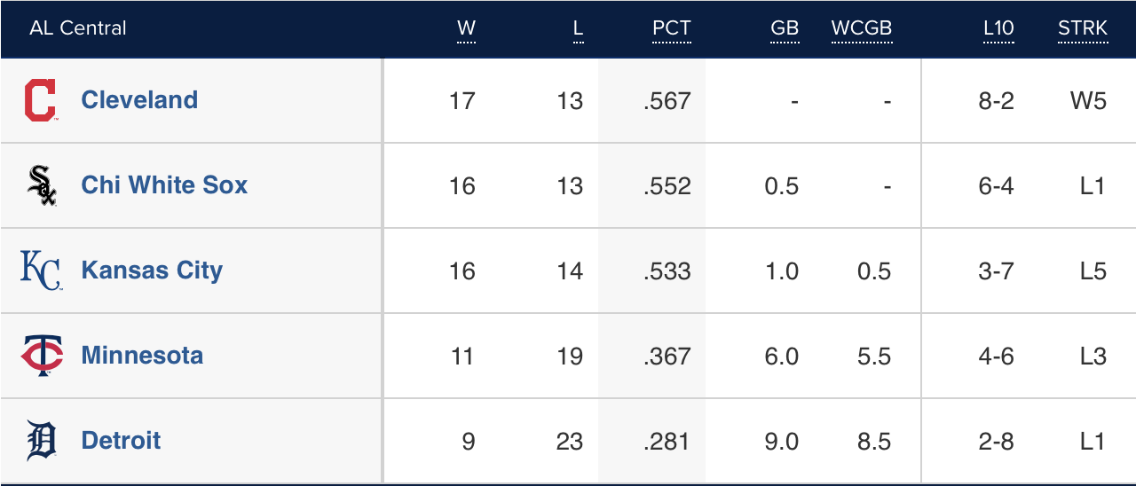Click the Cleveland team logo icon
This screenshot has height=486, width=1136.
[x=41, y=100]
